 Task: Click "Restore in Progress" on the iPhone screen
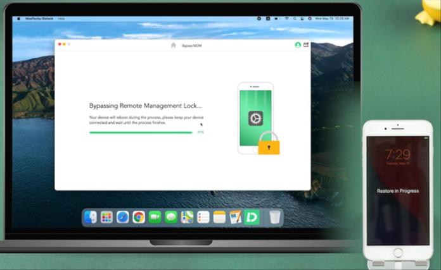tap(398, 191)
